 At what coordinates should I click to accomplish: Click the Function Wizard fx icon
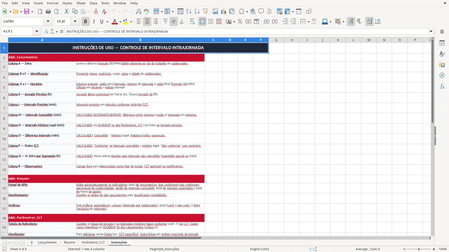[47, 31]
